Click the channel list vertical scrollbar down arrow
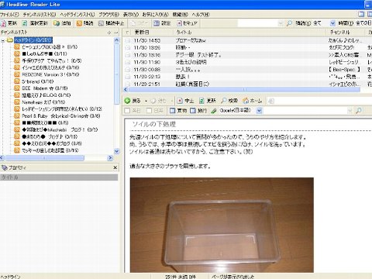The height and width of the screenshot is (279, 372). tap(116, 151)
